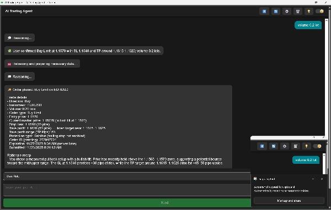
Task: Click the 'Trade details' label
Action: pos(17,97)
